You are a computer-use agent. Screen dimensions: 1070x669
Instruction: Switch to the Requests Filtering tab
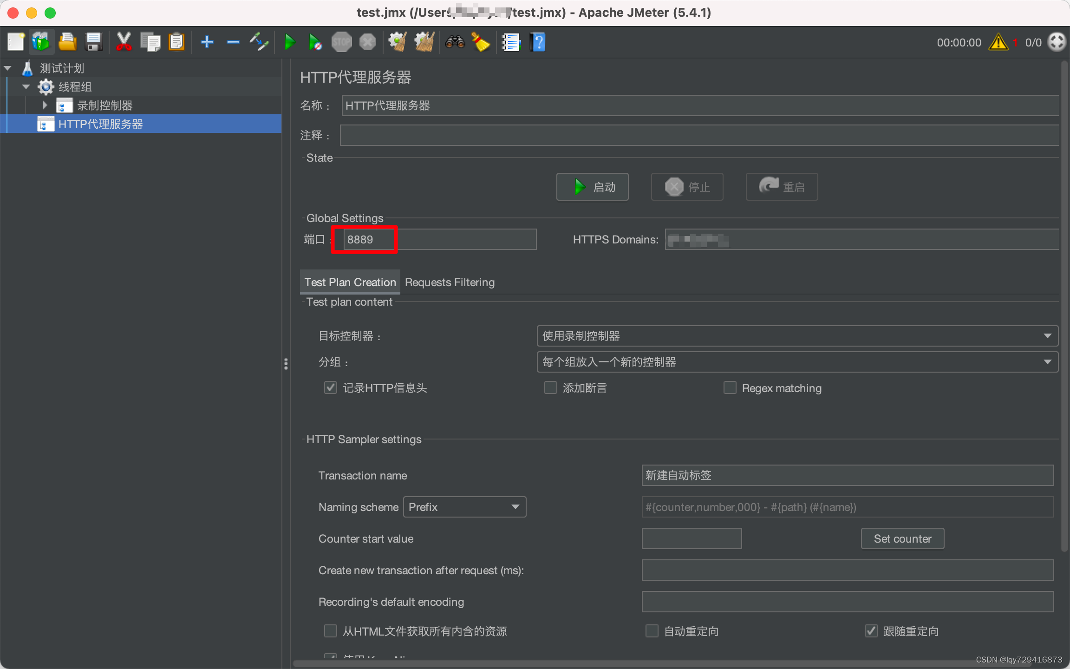coord(450,282)
